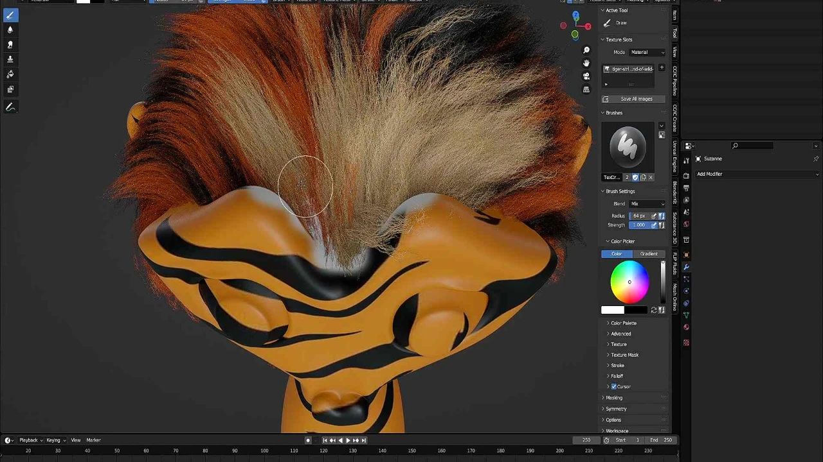Image resolution: width=823 pixels, height=462 pixels.
Task: Add a new texture slot with plus
Action: [x=661, y=68]
